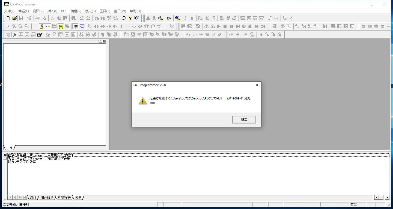
Task: Close the CX-Programmer v9.6 error dialog
Action: point(257,85)
